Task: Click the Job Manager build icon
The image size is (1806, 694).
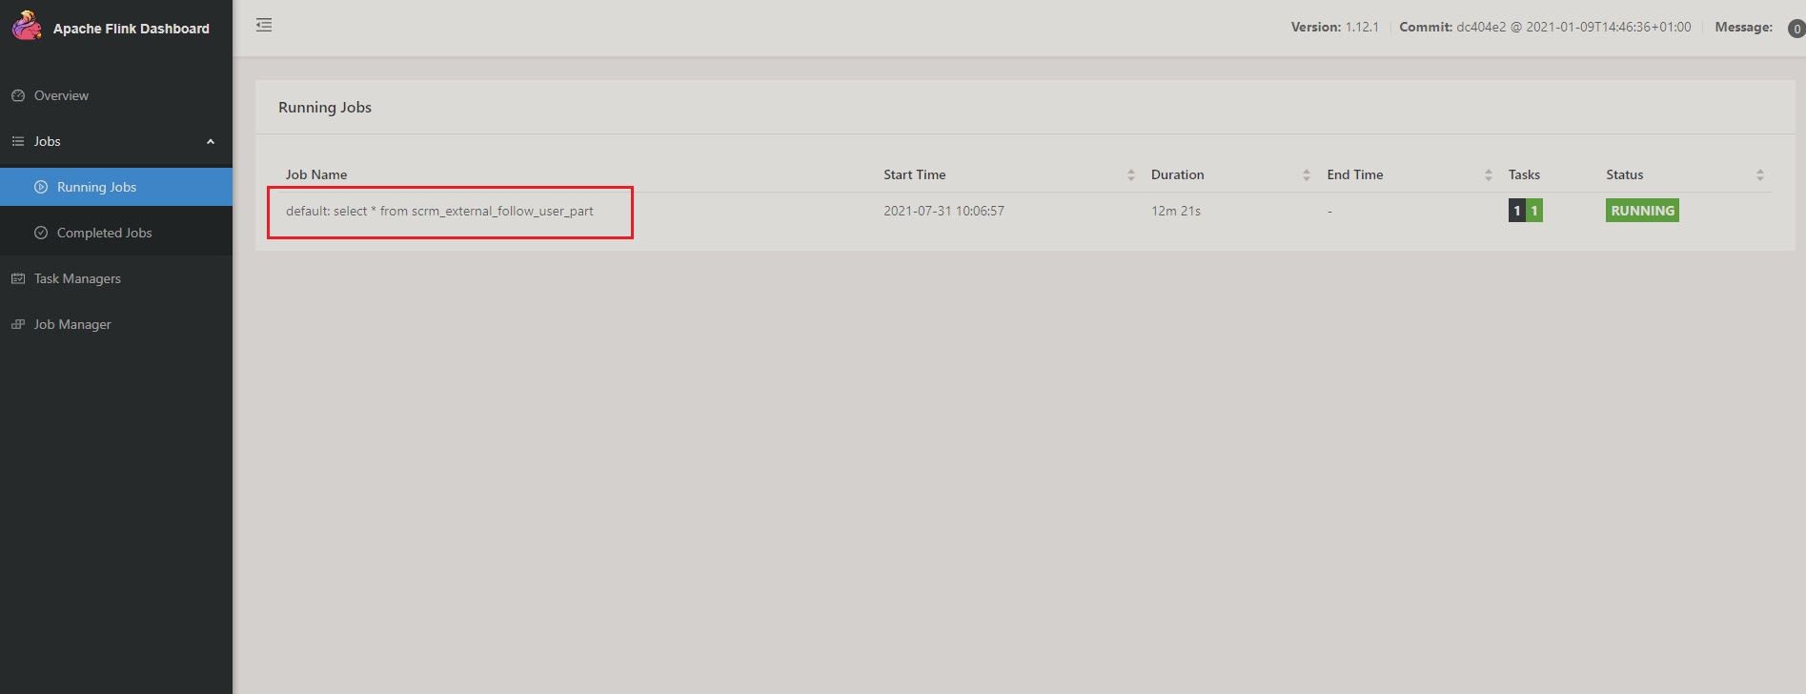Action: click(18, 324)
